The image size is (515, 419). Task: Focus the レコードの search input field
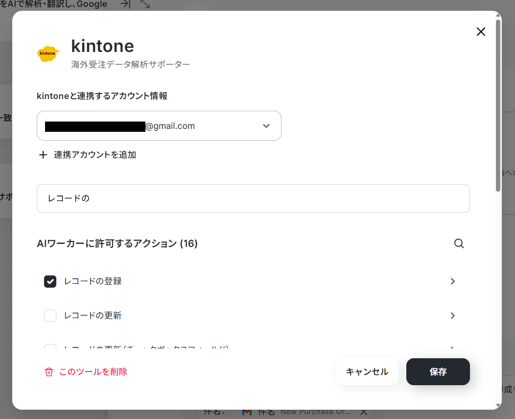[x=253, y=198]
